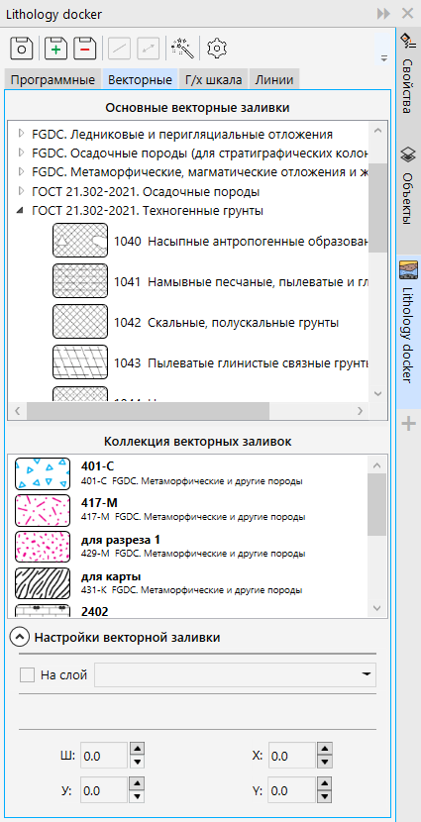This screenshot has width=421, height=822.
Task: Select the для карты wavy swatch
Action: click(43, 583)
